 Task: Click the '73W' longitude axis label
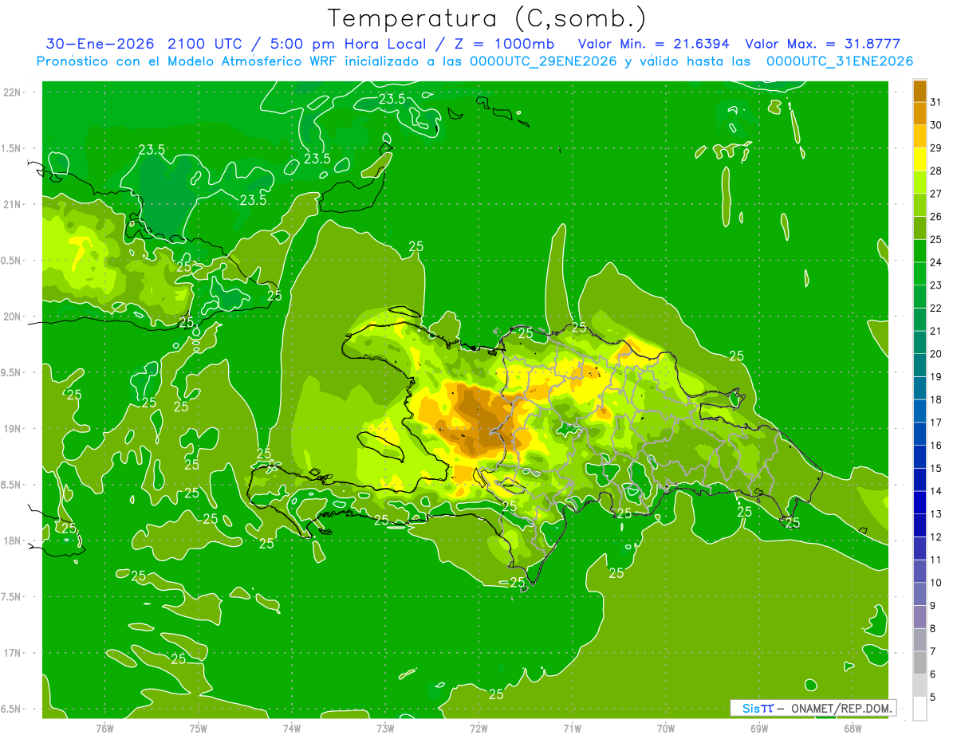point(385,727)
